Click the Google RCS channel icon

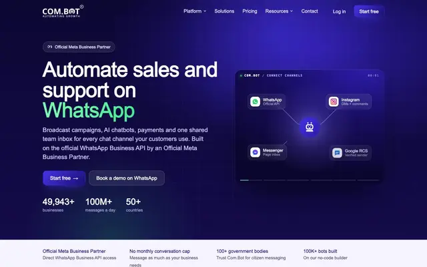(x=337, y=153)
